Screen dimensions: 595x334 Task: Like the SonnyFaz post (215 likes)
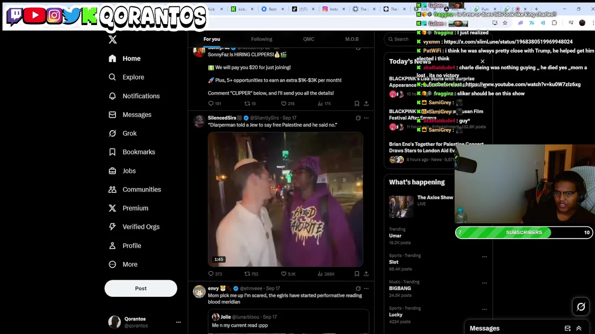point(288,103)
